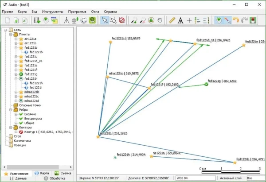This screenshot has height=182, width=266.
Task: Select the Позиции tree item
Action: [20, 145]
